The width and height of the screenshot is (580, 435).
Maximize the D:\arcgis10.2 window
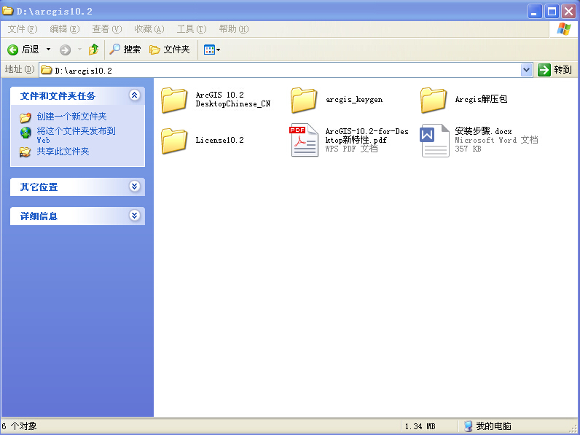(x=552, y=12)
